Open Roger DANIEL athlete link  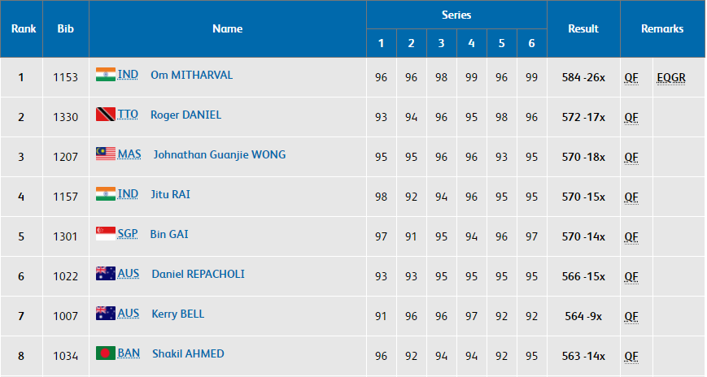coord(185,115)
